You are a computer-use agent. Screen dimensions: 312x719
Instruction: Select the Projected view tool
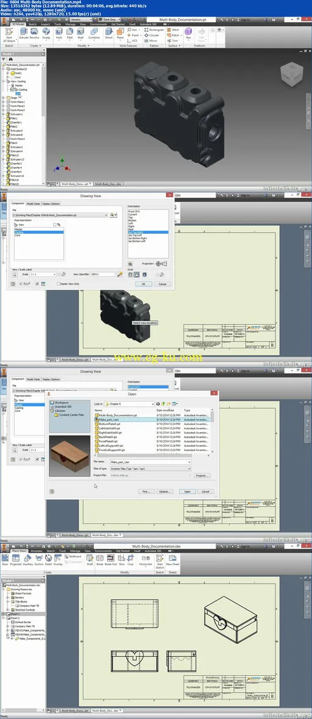pos(16,560)
